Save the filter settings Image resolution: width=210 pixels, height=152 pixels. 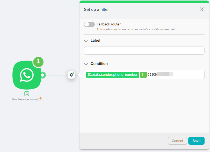point(196,141)
